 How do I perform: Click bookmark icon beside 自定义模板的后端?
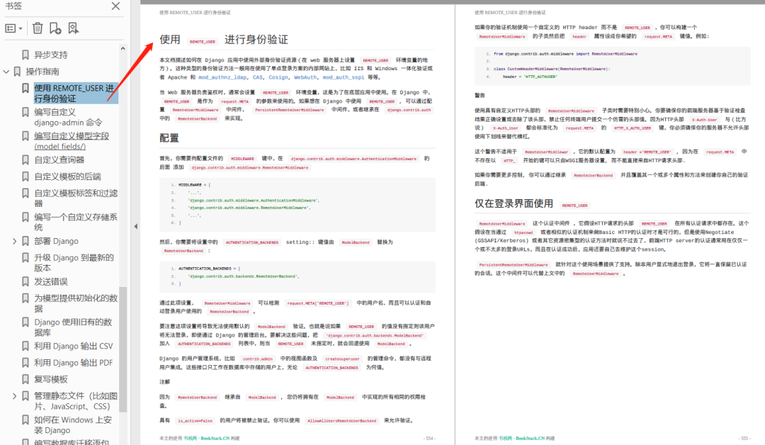click(x=25, y=176)
